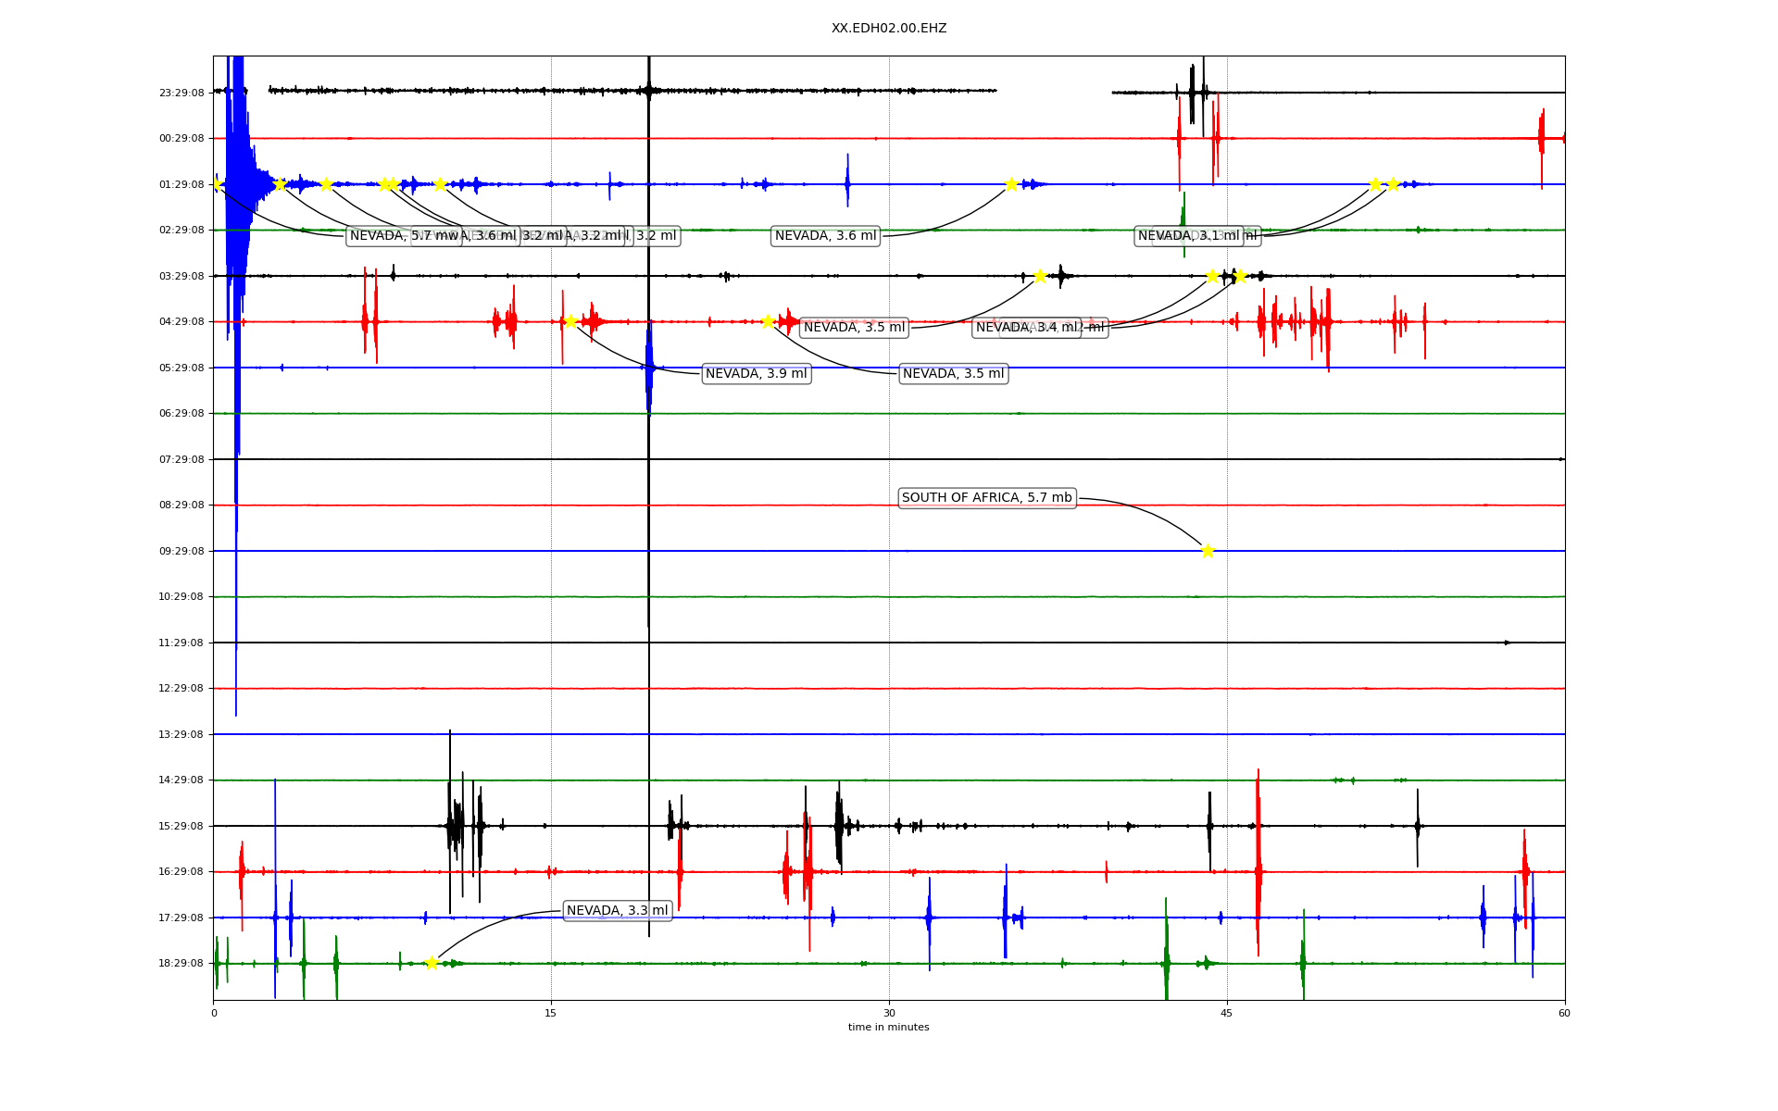Click the 23:29:08 row time label
The width and height of the screenshot is (1778, 1111).
pos(182,93)
